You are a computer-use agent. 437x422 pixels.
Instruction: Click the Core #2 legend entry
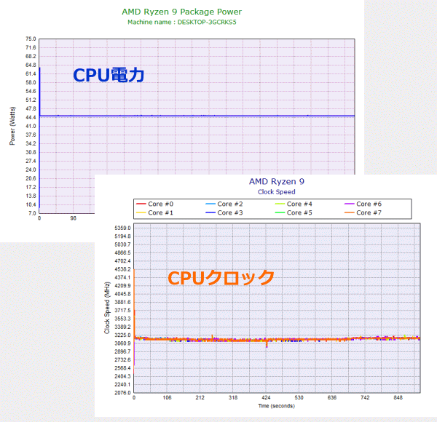click(x=224, y=204)
